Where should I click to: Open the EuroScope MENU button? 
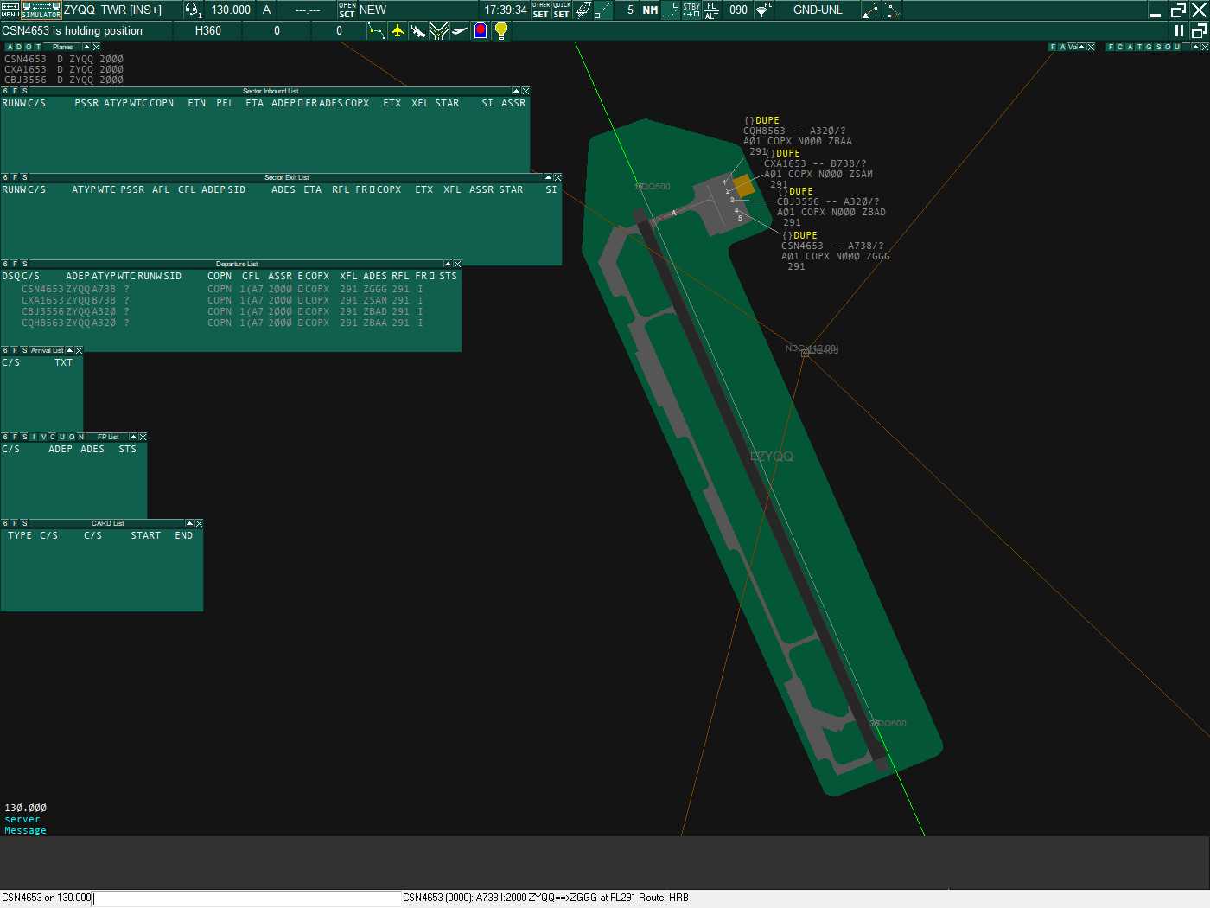tap(10, 10)
